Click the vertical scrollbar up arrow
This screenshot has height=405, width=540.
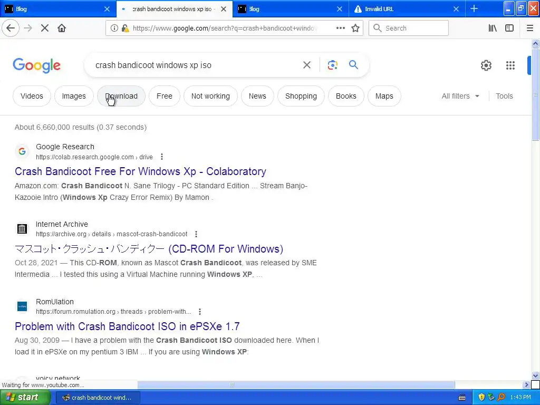(x=535, y=43)
